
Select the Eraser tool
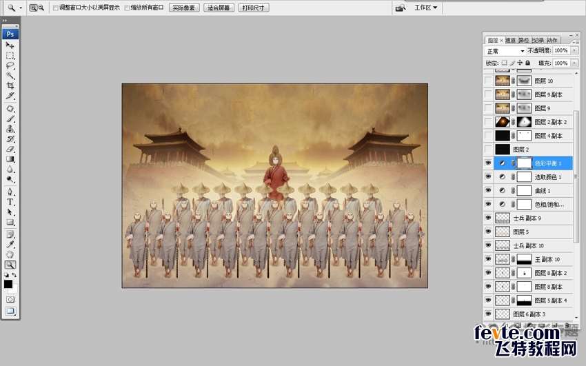10,149
